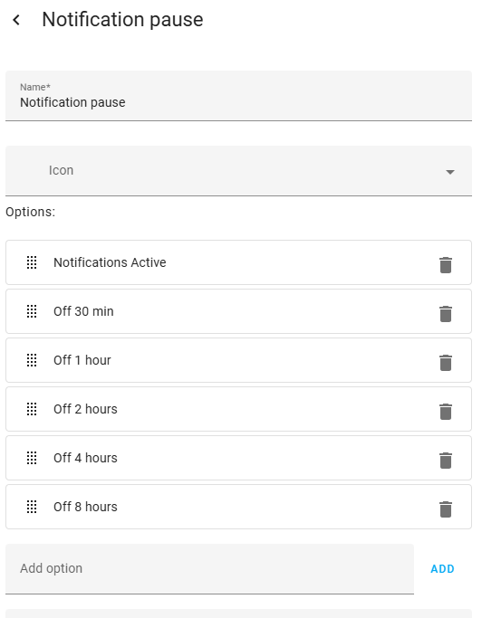
Task: Focus the Name input field
Action: point(238,96)
